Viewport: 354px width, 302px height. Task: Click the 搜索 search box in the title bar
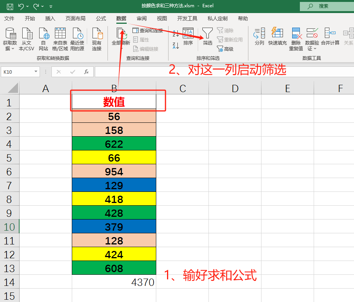(327, 6)
